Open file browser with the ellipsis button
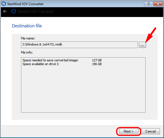The height and width of the screenshot is (138, 164). pyautogui.click(x=142, y=45)
